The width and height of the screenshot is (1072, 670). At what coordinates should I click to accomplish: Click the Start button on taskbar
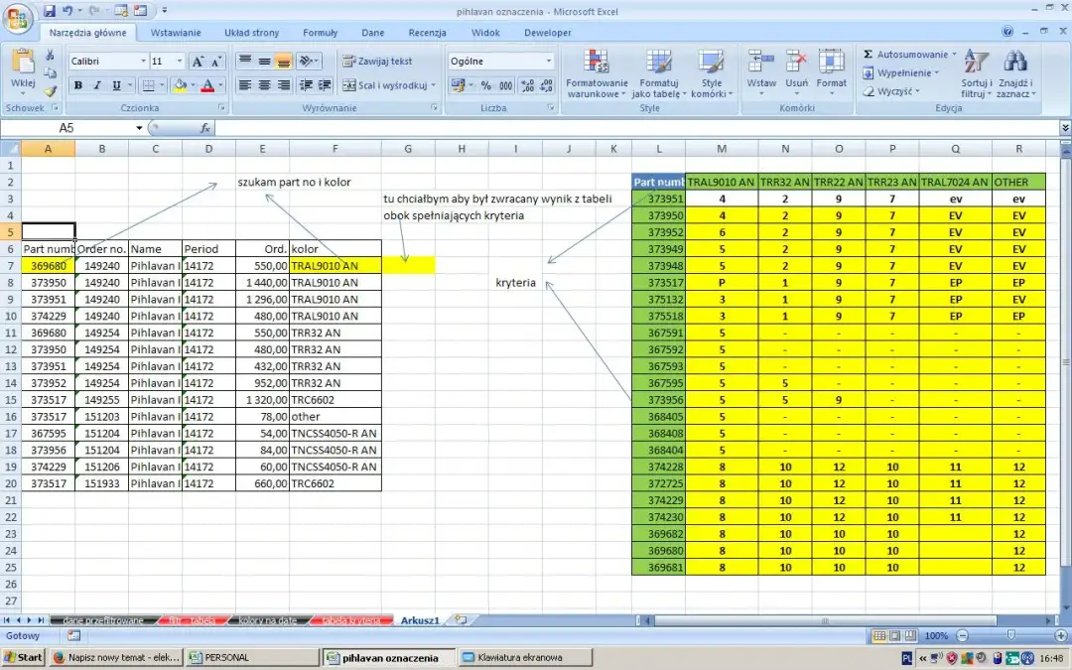pos(23,658)
